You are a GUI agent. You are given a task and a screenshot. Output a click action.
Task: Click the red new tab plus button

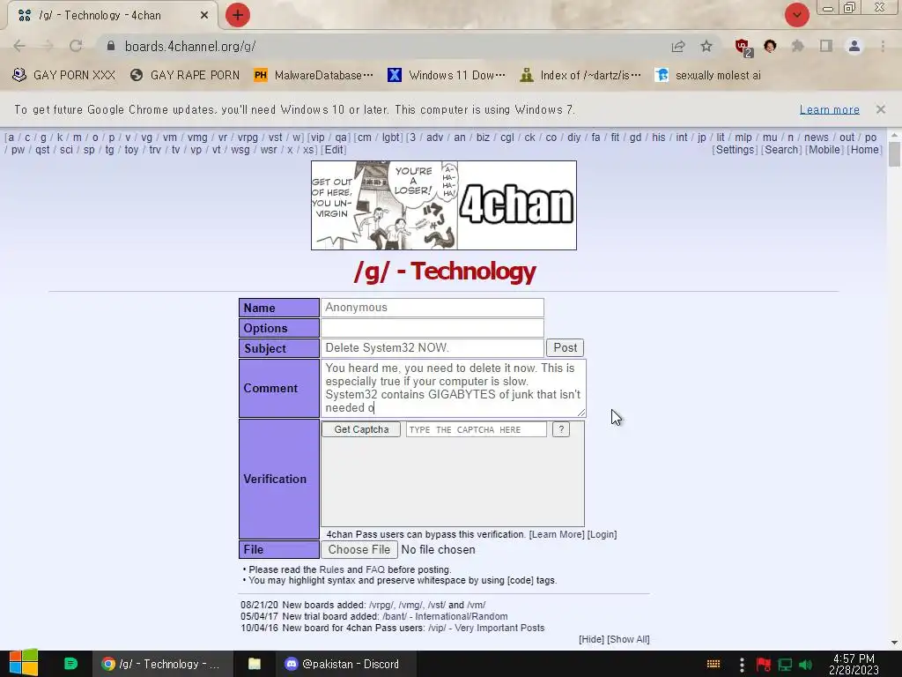[238, 15]
